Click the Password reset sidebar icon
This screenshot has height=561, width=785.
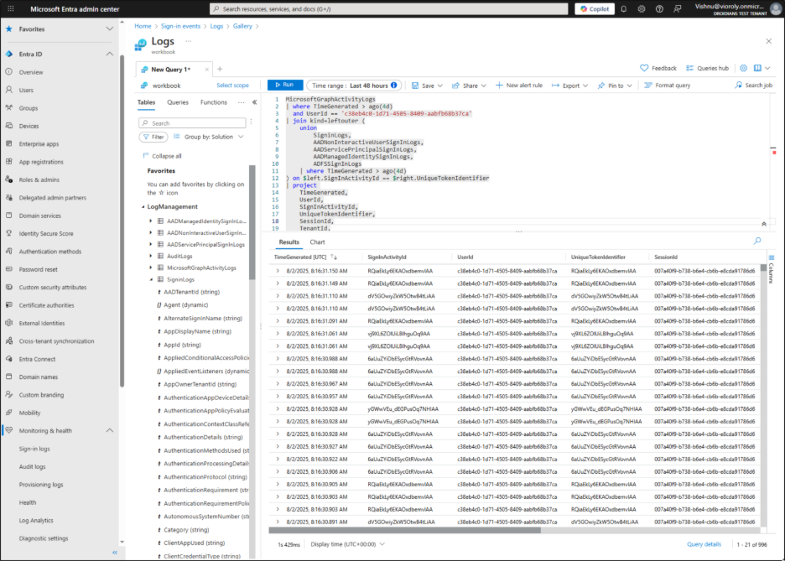pos(9,268)
